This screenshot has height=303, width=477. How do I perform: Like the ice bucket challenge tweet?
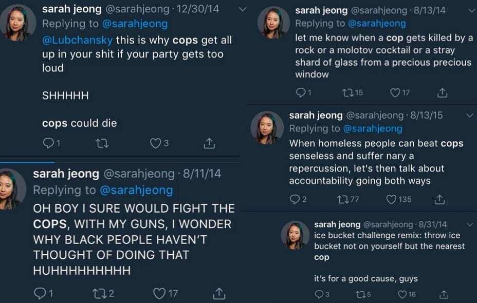402,294
